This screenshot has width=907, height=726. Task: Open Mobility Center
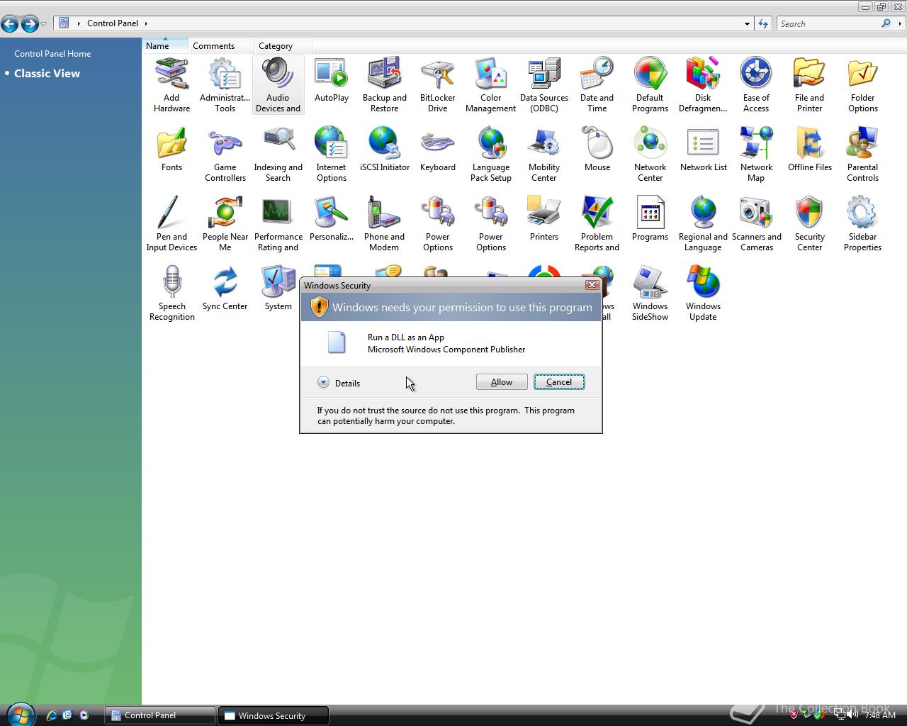point(543,155)
